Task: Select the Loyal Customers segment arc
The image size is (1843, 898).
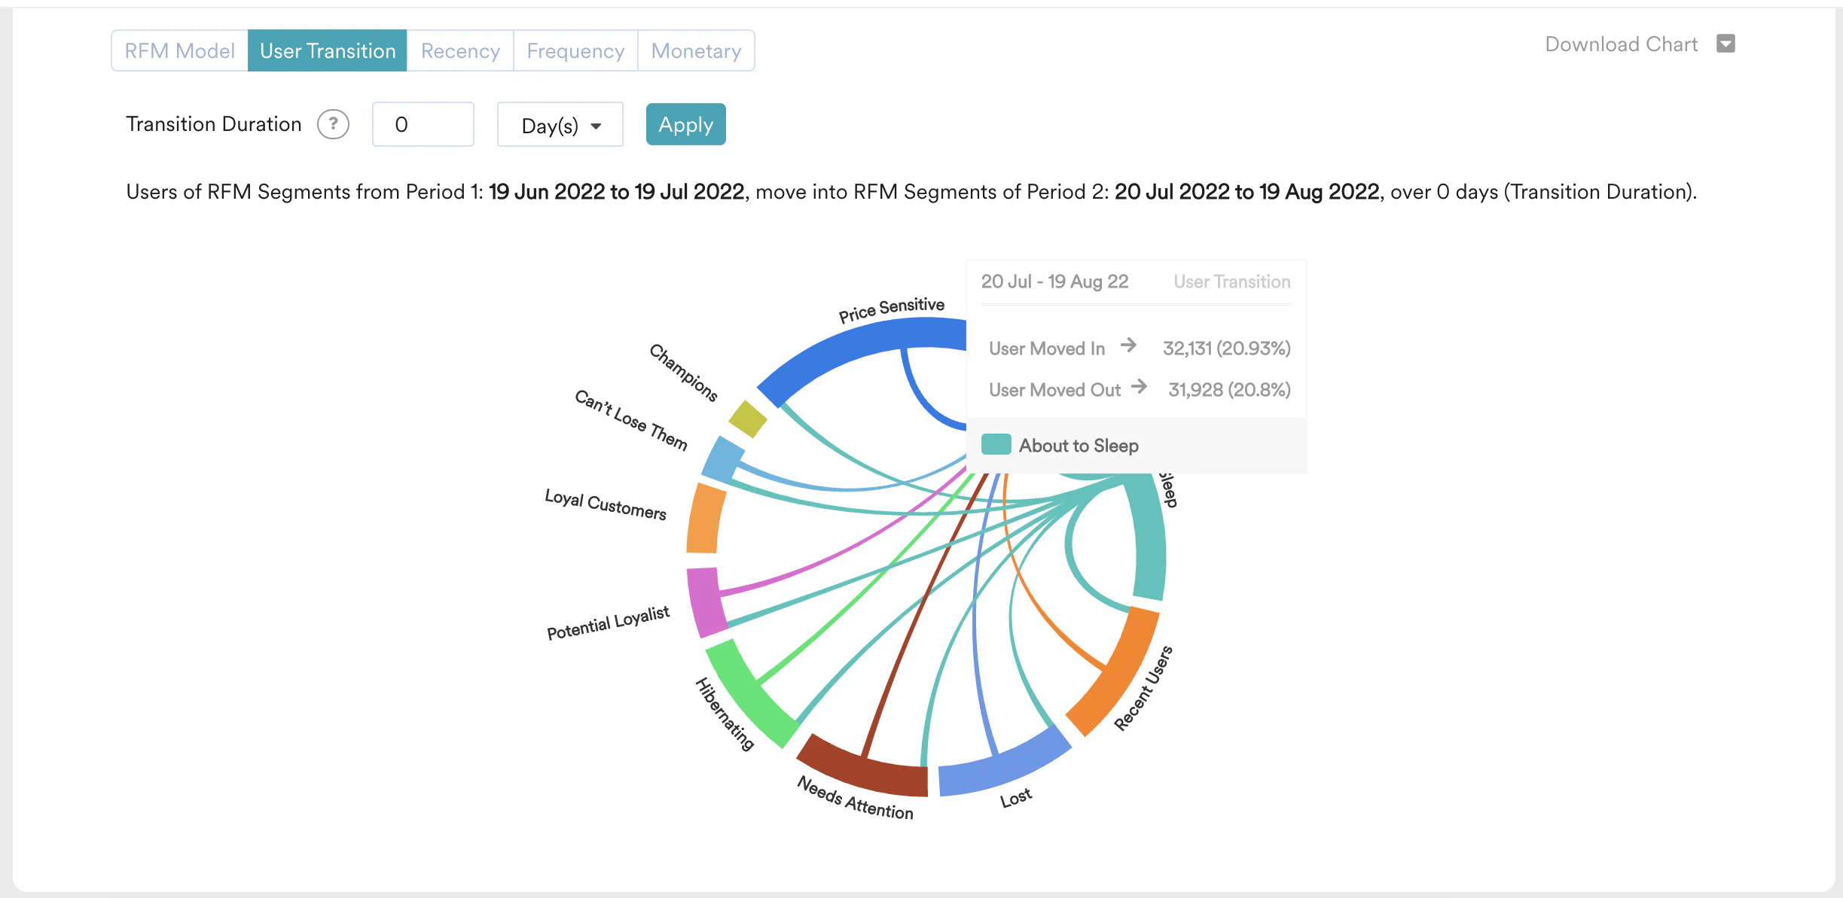Action: click(704, 518)
